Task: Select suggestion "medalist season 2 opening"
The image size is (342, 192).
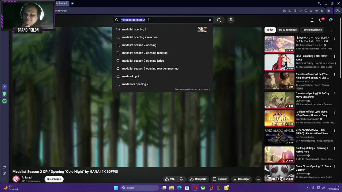Action: pos(162,45)
